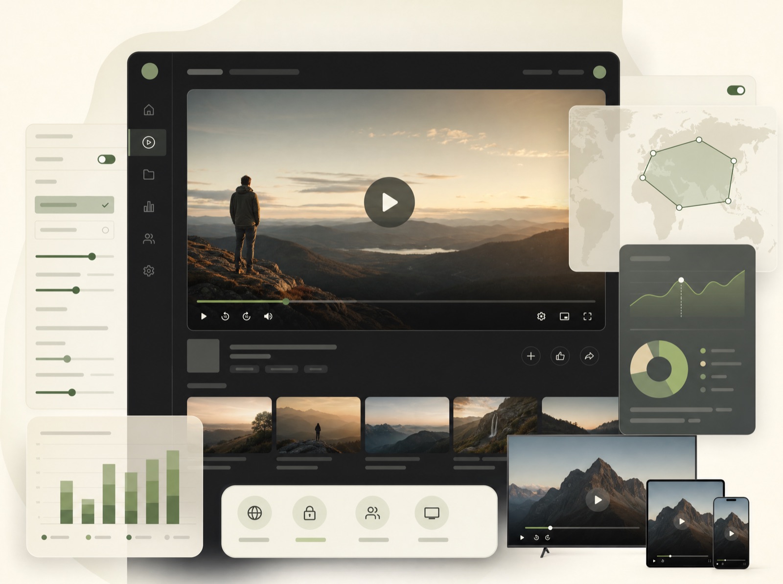
Task: Open the folder icon in the sidebar
Action: coord(149,175)
